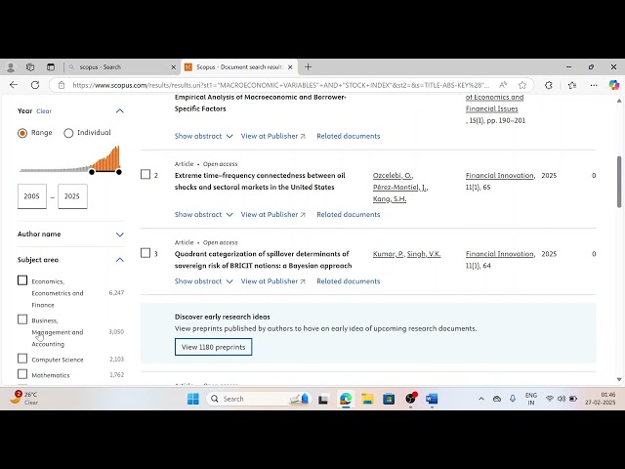
Task: Open Microsoft Store from taskbar
Action: tap(389, 399)
